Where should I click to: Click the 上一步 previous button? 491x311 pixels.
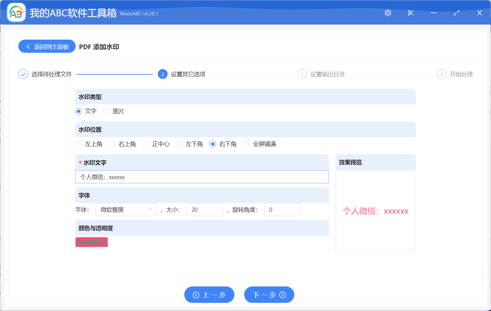[x=209, y=295]
